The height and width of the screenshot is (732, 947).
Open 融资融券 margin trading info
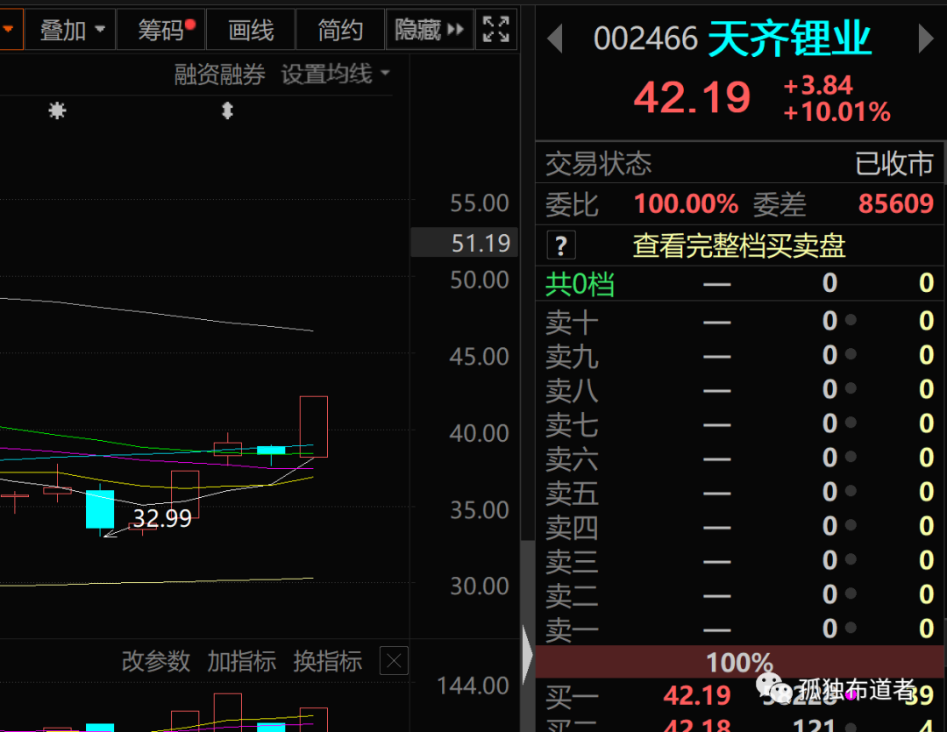[220, 75]
